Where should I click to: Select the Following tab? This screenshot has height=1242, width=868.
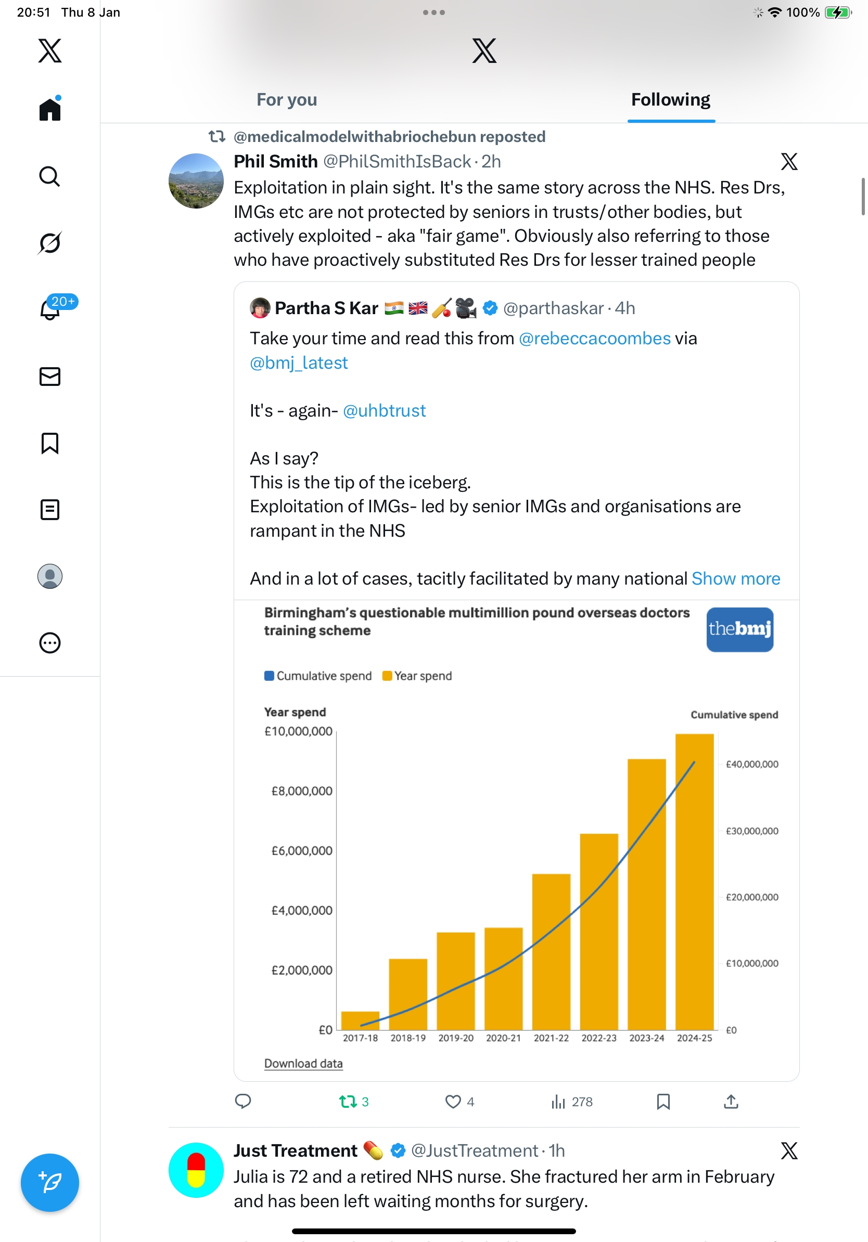pos(670,100)
